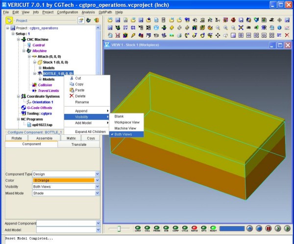This screenshot has height=244, width=294.
Task: Select Workpiece View in the Visibility submenu
Action: click(x=126, y=122)
